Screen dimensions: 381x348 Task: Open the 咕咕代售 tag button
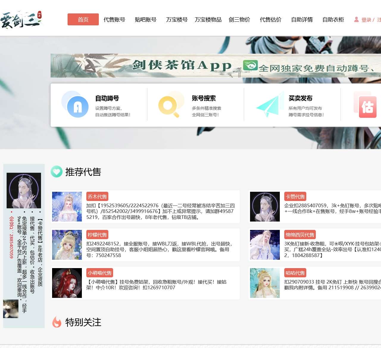(295, 273)
